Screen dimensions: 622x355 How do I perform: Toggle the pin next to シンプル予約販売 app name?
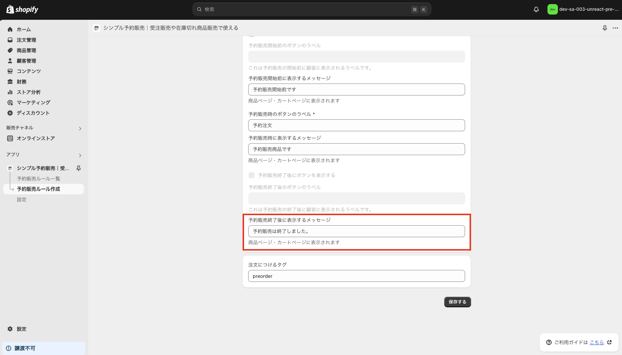79,168
